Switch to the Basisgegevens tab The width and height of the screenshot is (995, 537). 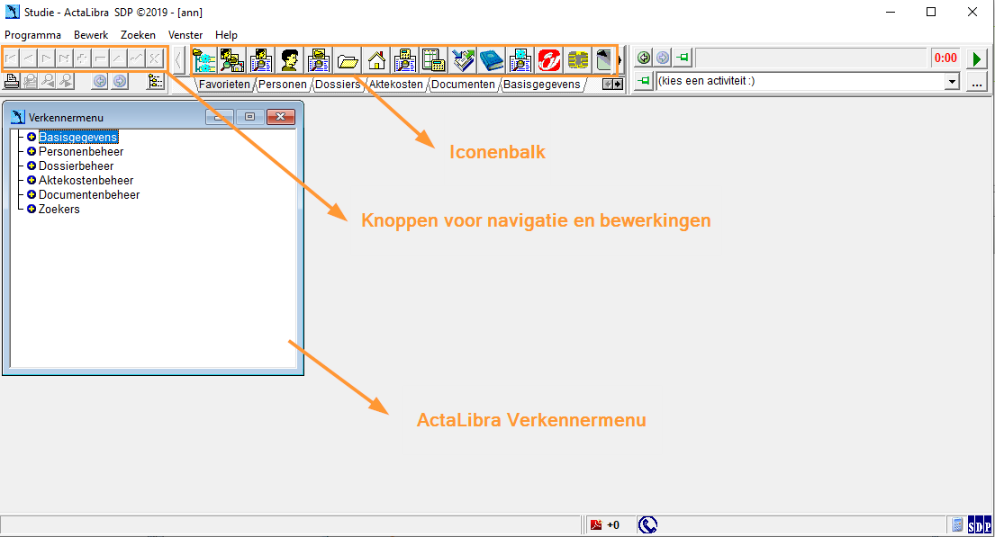(x=542, y=85)
